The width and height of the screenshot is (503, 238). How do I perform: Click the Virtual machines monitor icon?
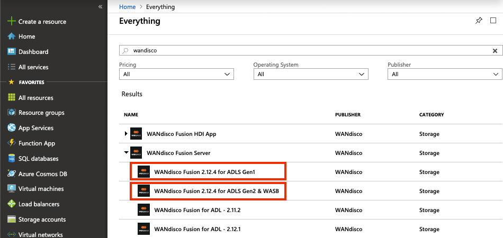12,189
